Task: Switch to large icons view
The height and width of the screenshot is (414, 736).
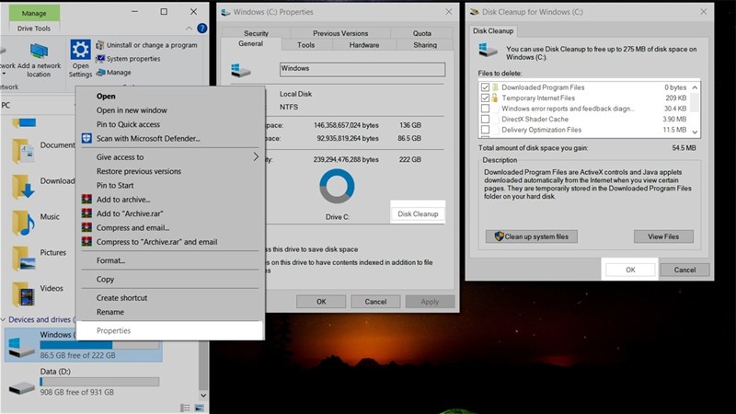Action: pos(200,408)
